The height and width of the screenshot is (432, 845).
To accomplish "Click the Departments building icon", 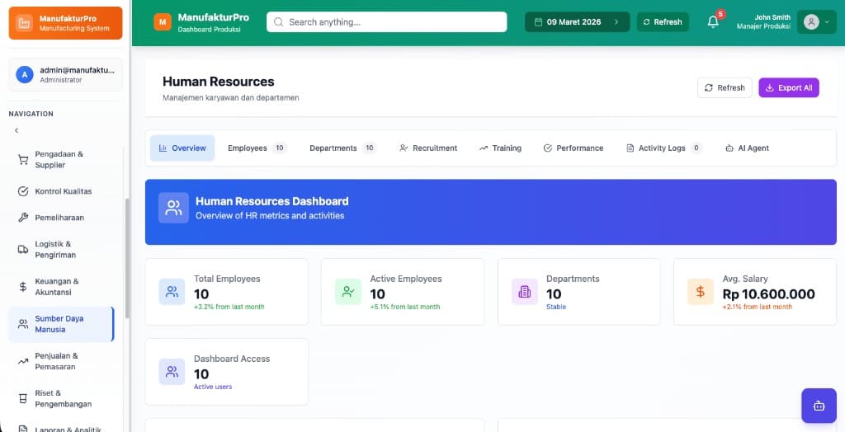I will pos(524,292).
